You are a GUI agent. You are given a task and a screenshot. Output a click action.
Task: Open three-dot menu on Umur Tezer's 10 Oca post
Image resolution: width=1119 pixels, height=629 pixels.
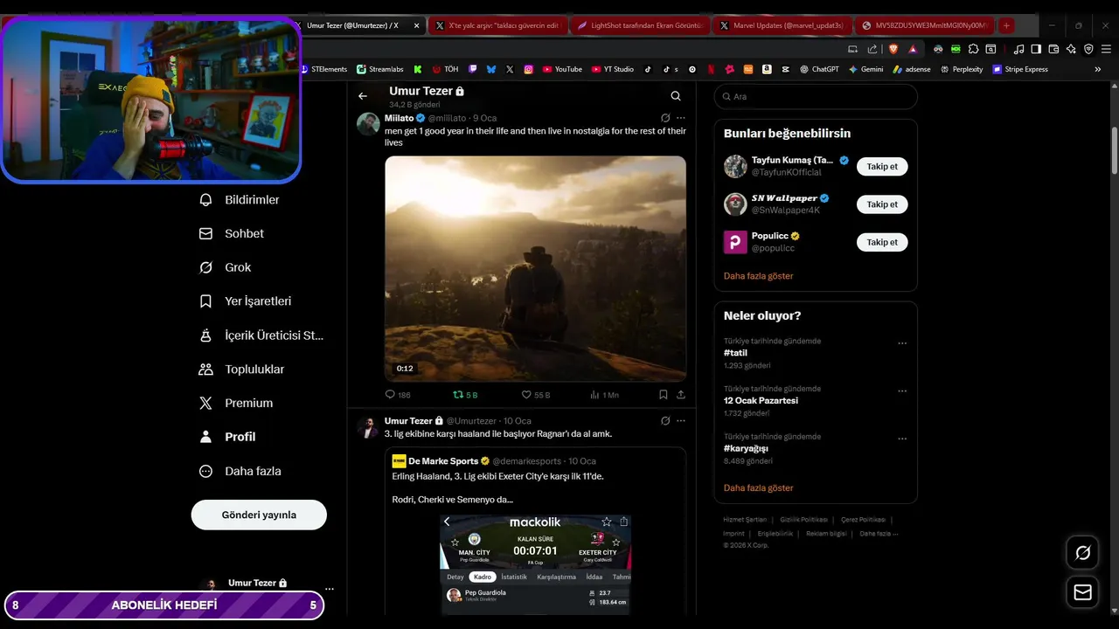(x=681, y=421)
